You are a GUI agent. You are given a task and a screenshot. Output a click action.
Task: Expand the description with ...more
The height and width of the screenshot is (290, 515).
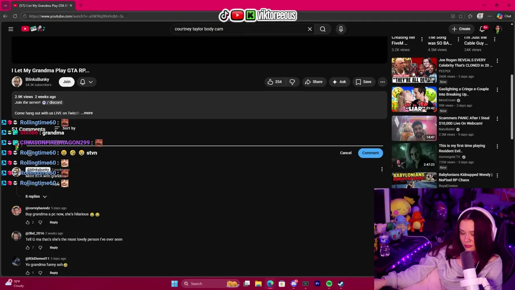(x=87, y=113)
